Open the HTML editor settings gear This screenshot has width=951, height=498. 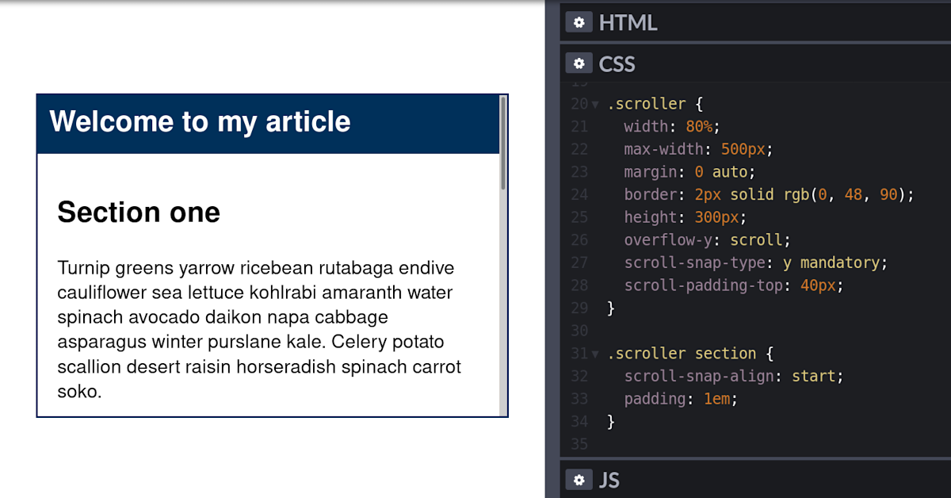(x=579, y=22)
